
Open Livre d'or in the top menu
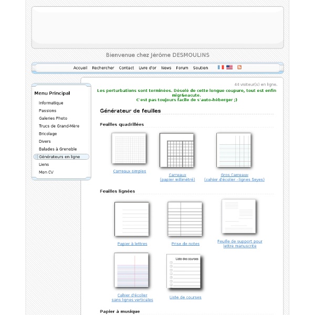[x=148, y=68]
